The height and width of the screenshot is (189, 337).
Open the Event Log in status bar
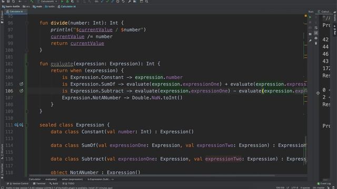pyautogui.click(x=324, y=183)
